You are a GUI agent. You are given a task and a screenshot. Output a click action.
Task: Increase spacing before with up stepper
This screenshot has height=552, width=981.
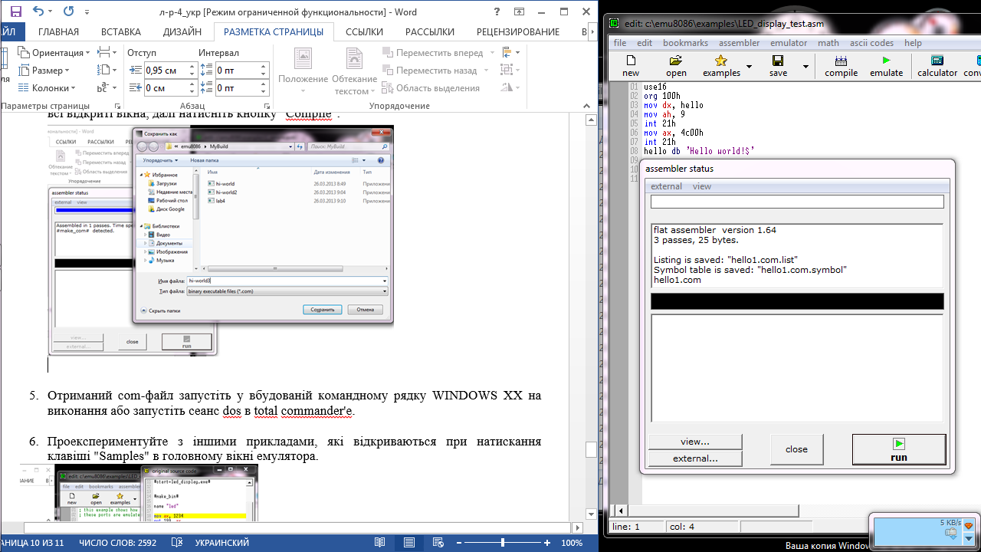(x=264, y=66)
